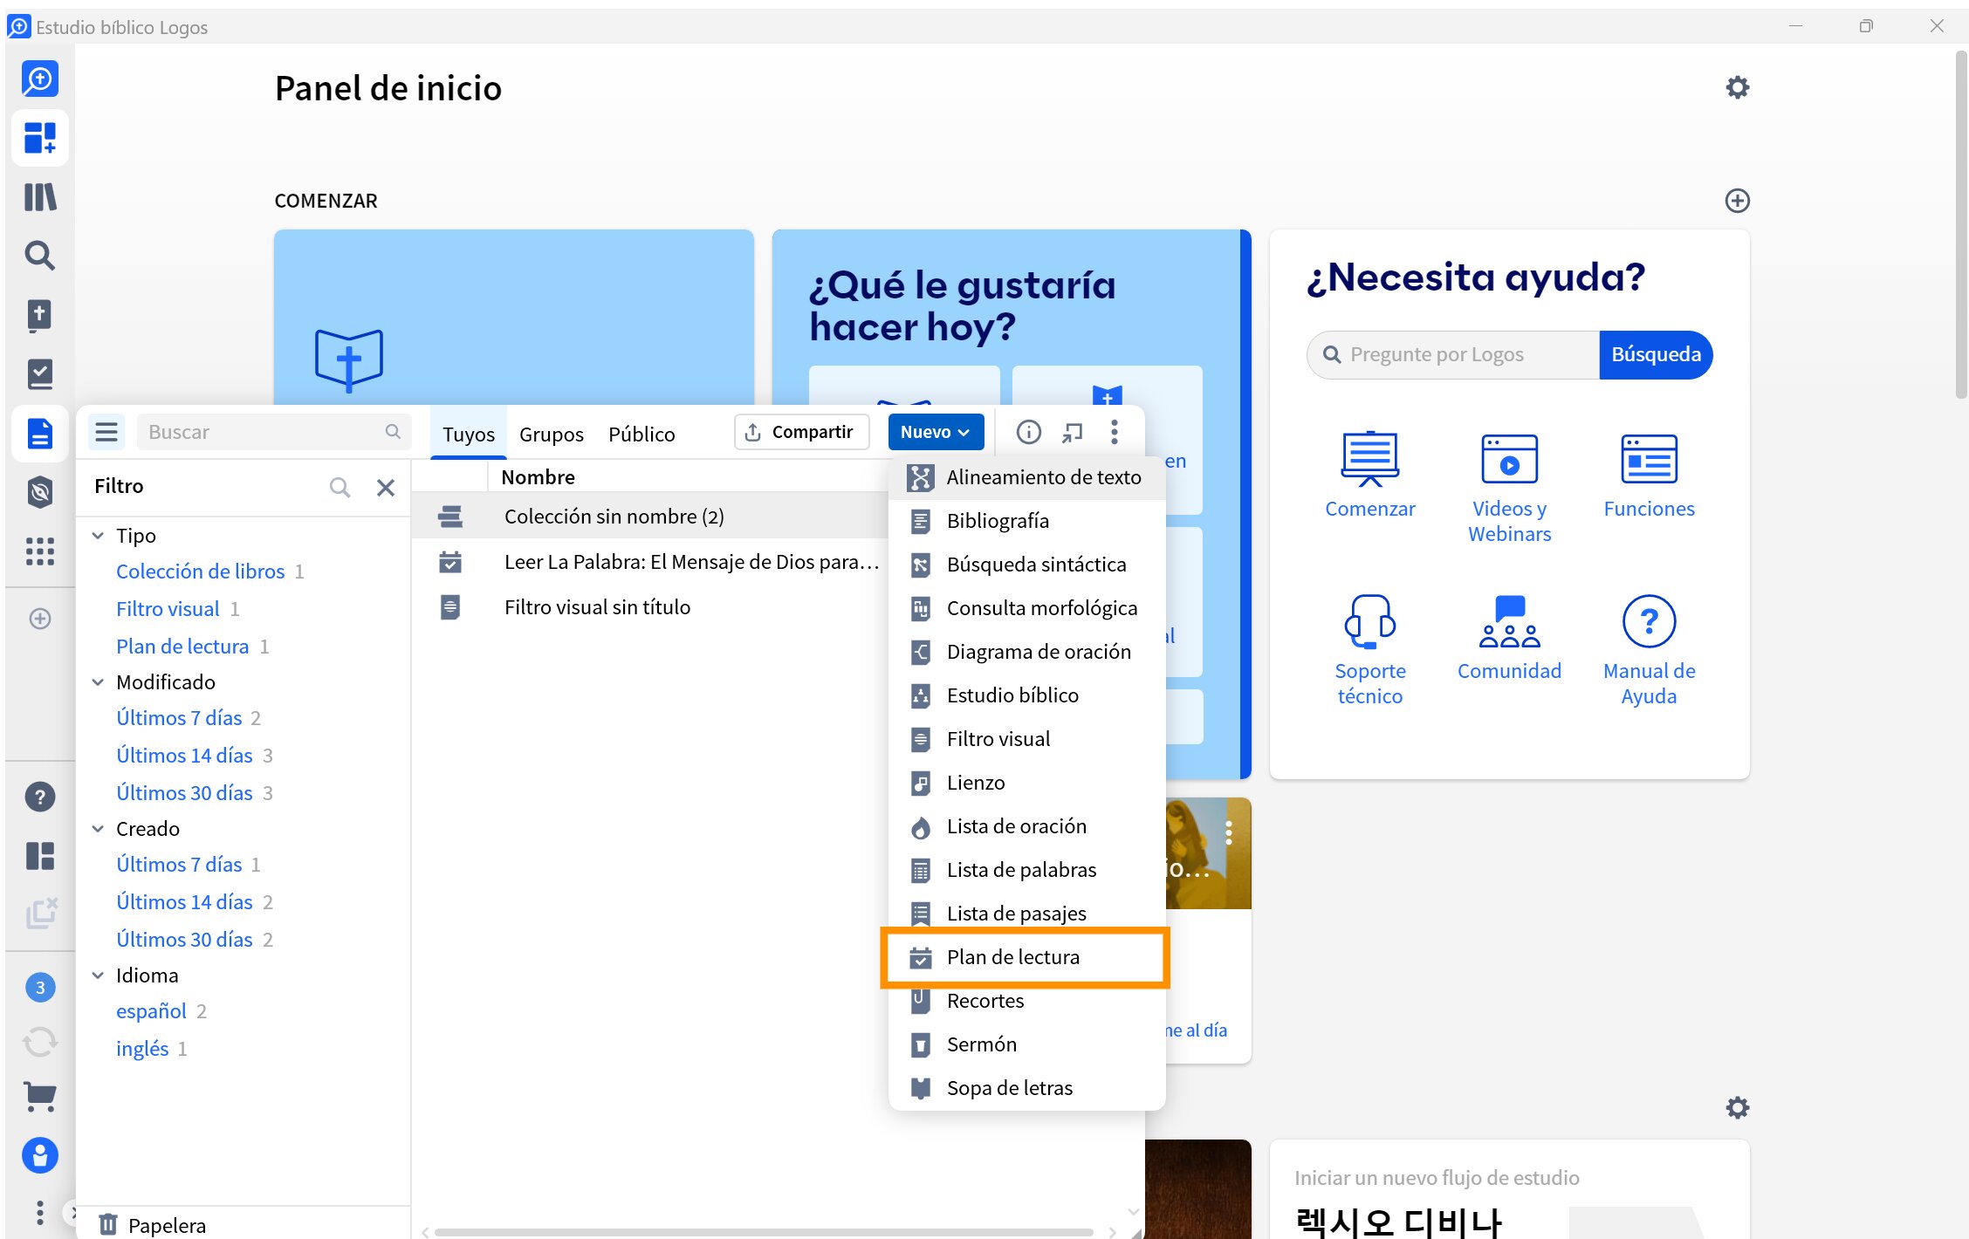Open Colección sin nombre (2) document
1969x1239 pixels.
[x=650, y=517]
